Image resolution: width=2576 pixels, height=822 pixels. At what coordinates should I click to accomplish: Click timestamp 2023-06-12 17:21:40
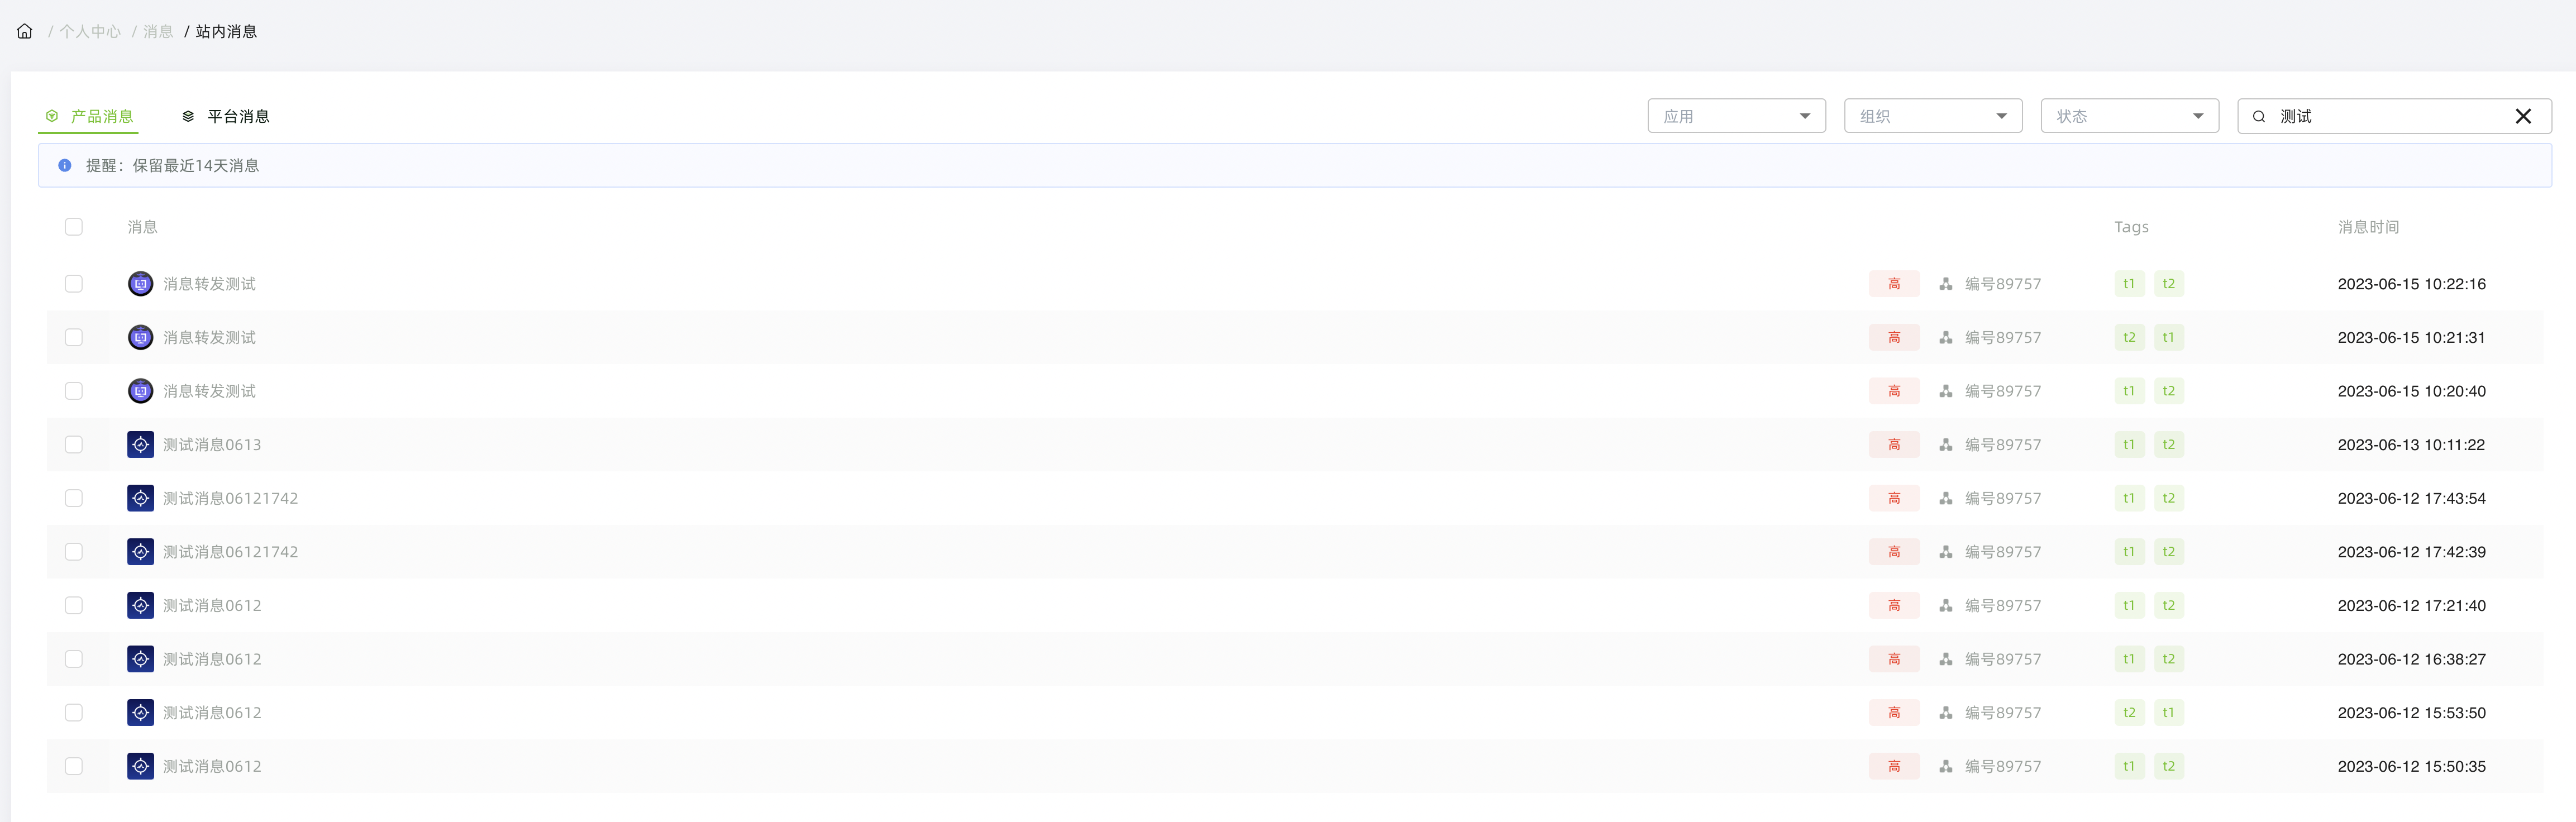click(x=2411, y=606)
